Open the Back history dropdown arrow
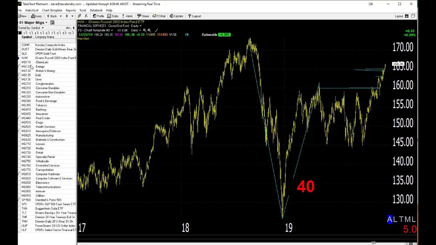 tap(61, 16)
